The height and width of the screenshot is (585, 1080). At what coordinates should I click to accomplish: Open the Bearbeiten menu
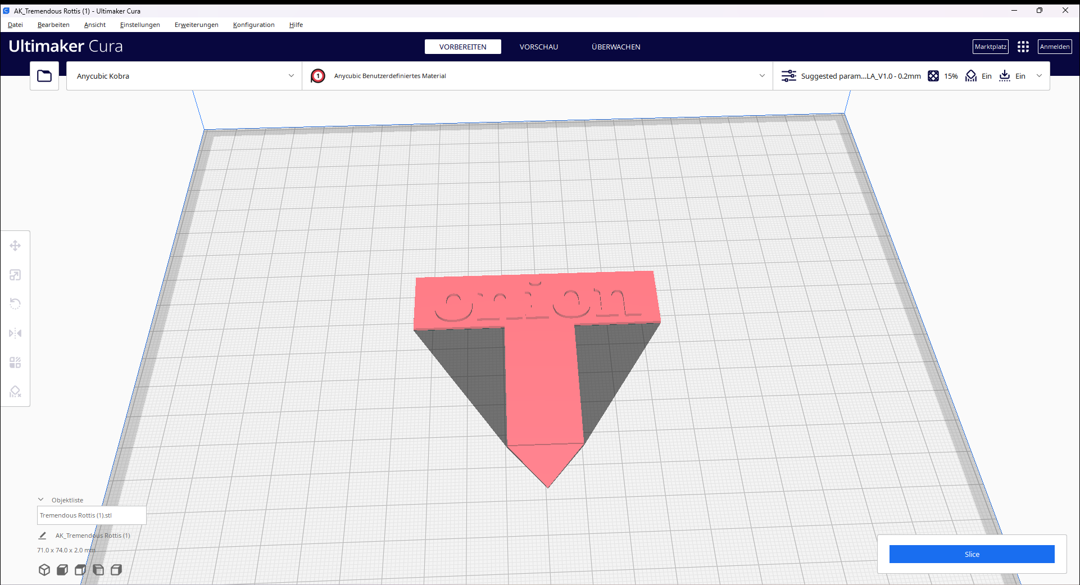(x=53, y=25)
